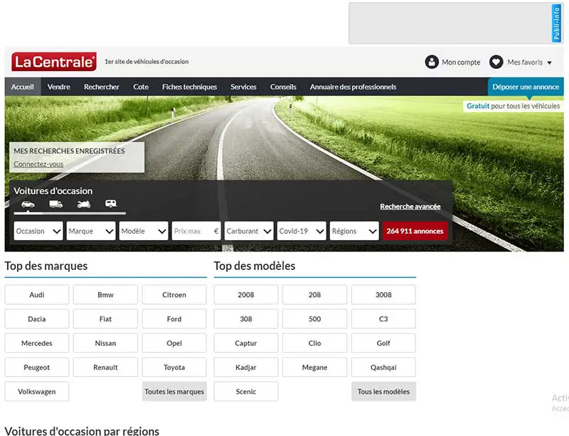Choose the Renault brand button
569x436 pixels.
click(x=105, y=367)
